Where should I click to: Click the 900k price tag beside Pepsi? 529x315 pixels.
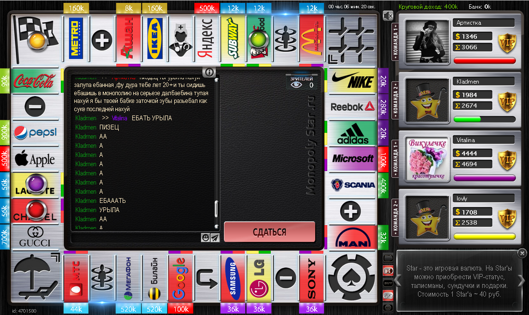click(4, 132)
